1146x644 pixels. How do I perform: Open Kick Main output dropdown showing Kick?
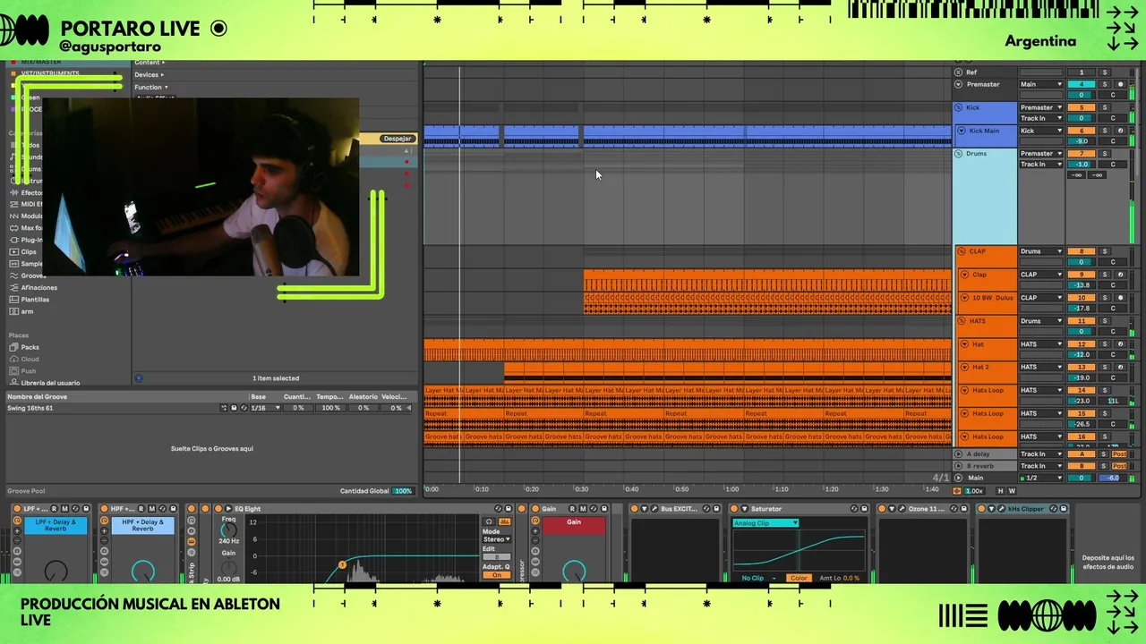pyautogui.click(x=1041, y=131)
